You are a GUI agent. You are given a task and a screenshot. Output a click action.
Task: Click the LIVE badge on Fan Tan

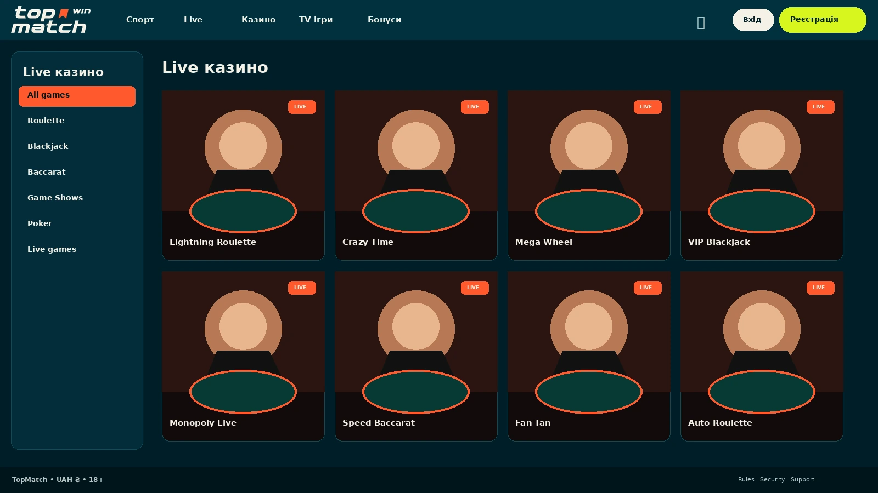(648, 288)
